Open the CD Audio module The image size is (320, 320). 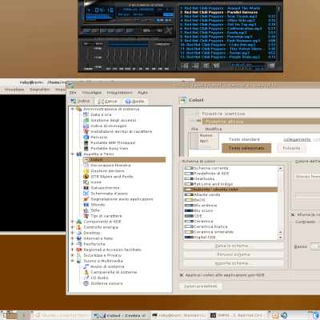[x=96, y=278]
